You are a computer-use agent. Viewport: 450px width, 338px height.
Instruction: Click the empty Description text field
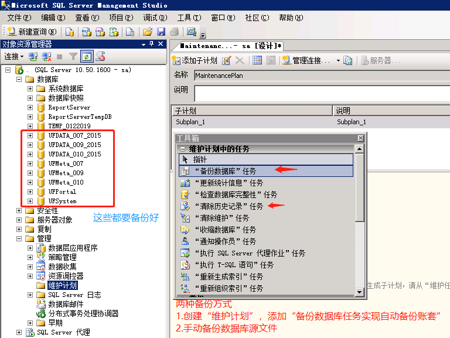tap(322, 94)
